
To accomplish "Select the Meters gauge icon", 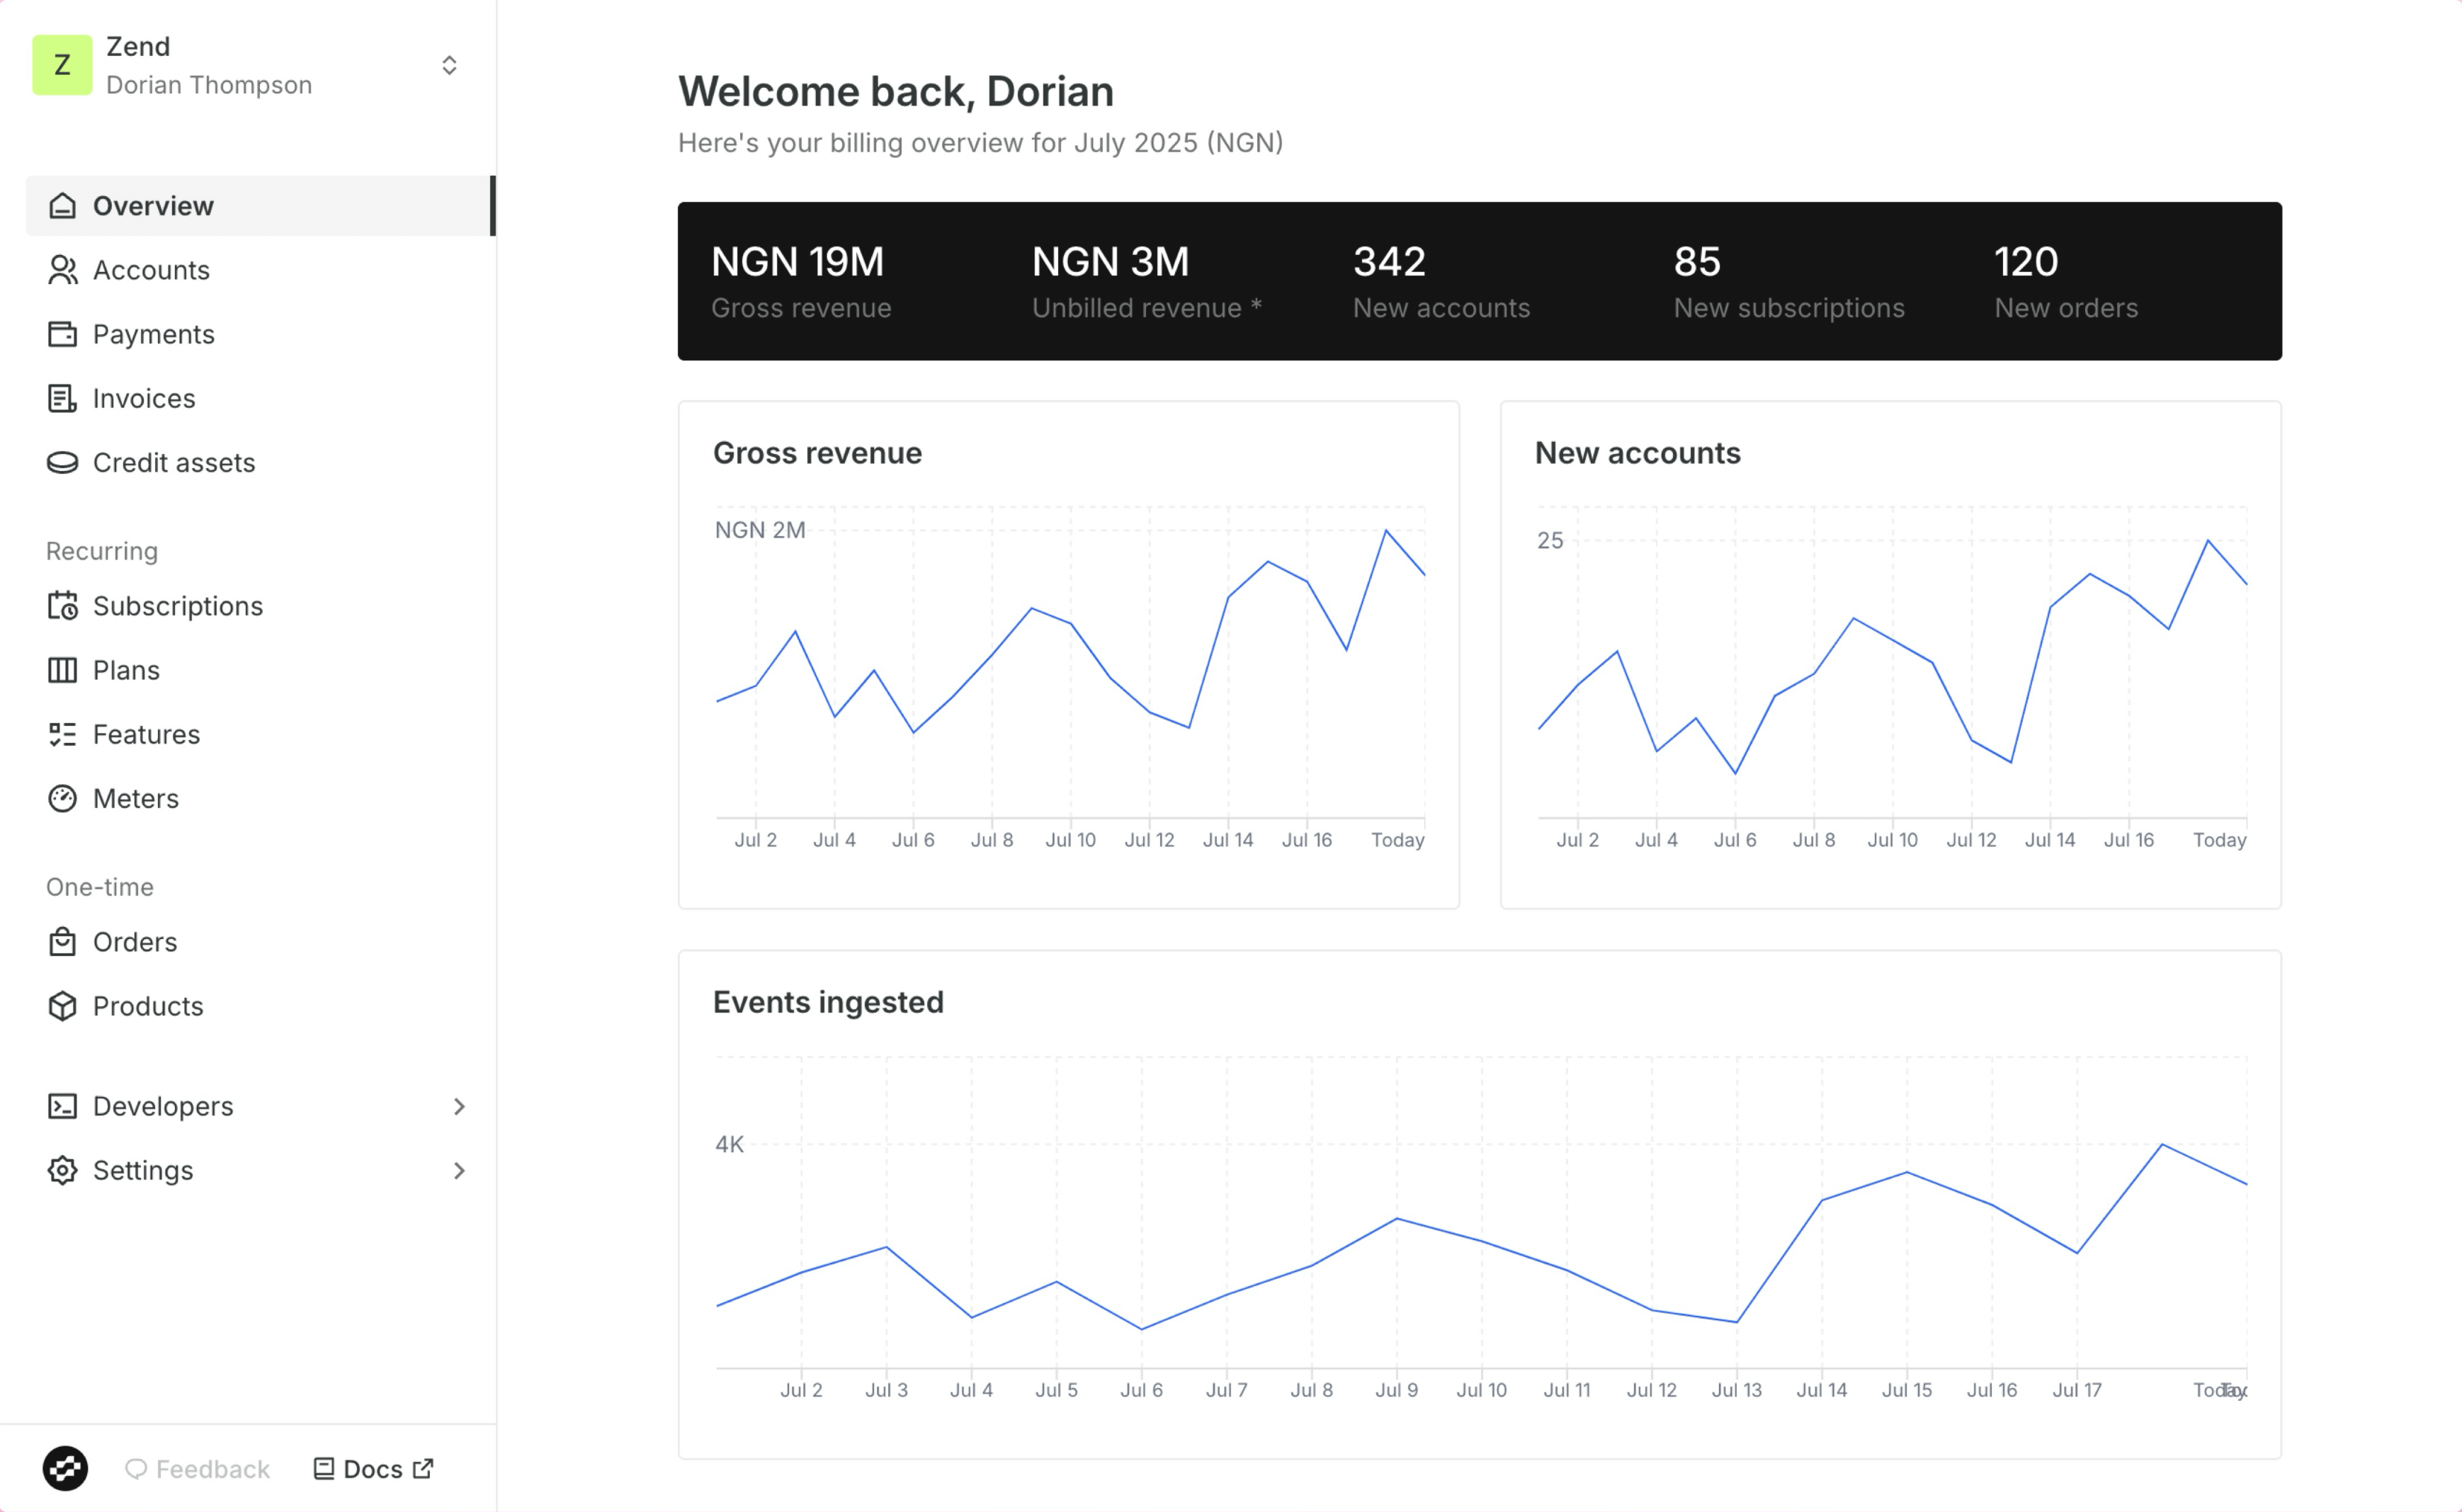I will click(63, 798).
